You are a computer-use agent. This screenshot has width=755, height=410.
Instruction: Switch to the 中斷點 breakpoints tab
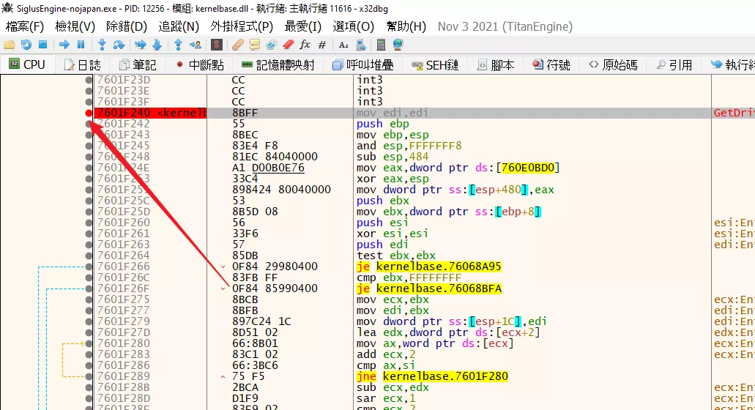coord(199,65)
